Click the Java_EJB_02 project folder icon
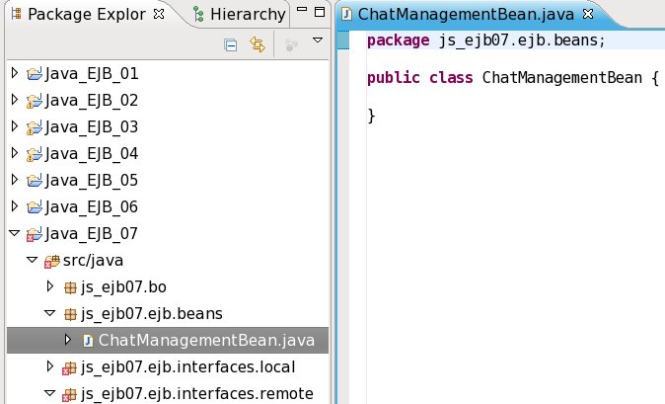 tap(35, 101)
